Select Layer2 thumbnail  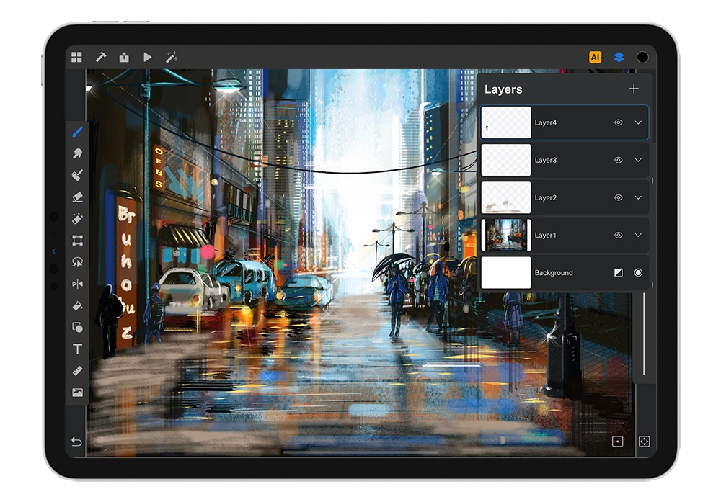point(506,197)
